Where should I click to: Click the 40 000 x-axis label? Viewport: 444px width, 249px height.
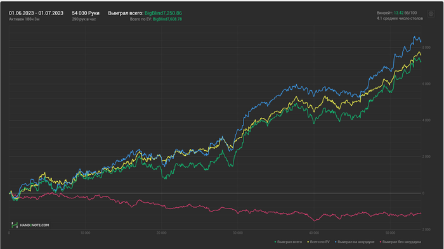314,233
